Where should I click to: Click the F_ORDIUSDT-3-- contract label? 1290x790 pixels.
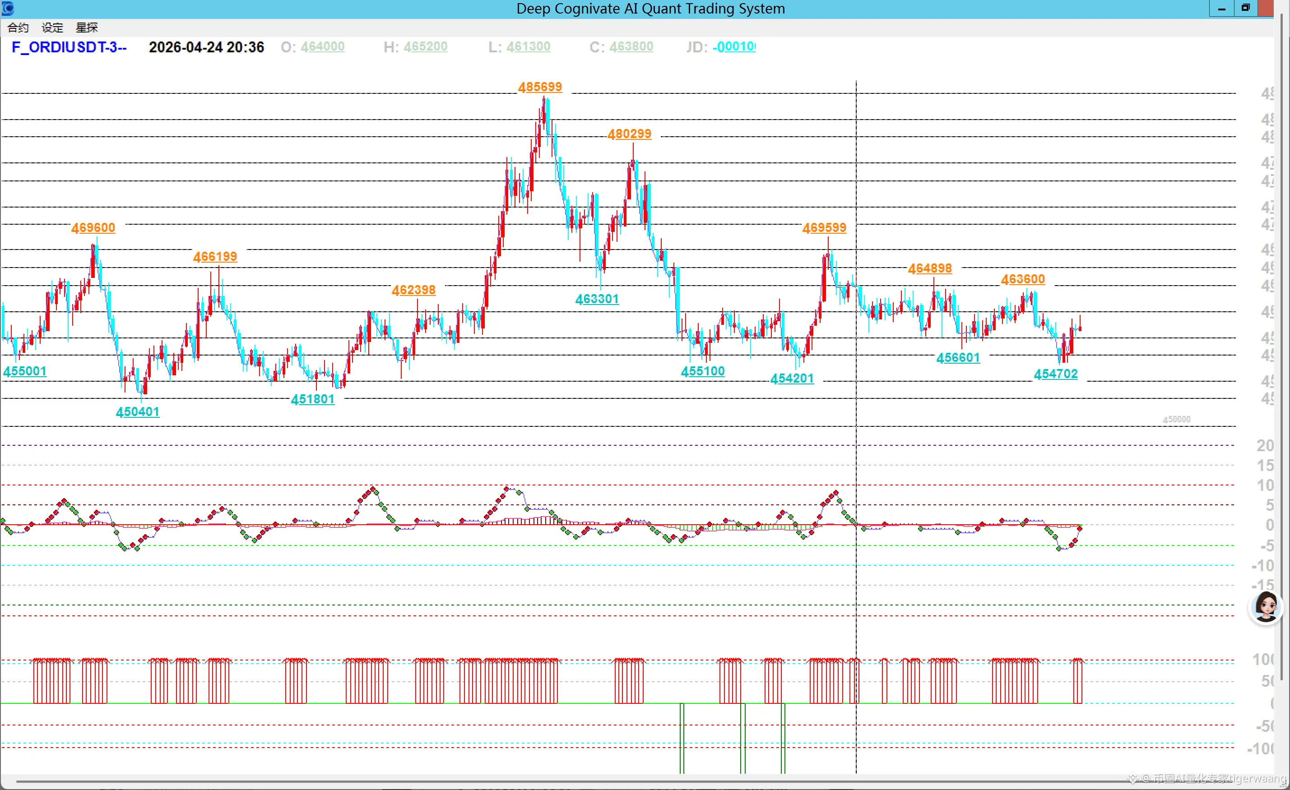tap(69, 47)
